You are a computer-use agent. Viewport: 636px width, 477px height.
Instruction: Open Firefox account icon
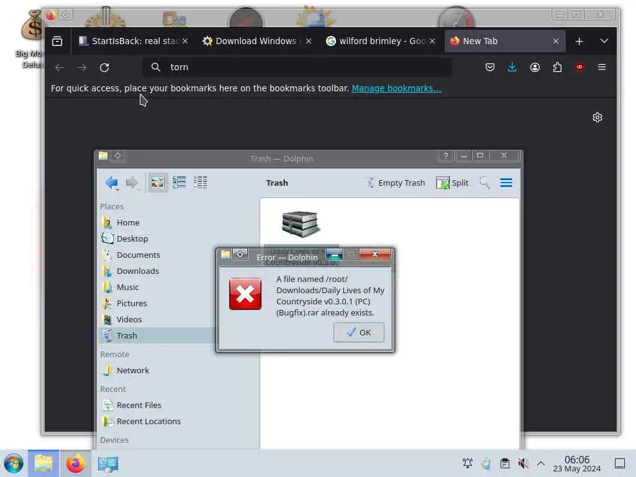[x=535, y=67]
